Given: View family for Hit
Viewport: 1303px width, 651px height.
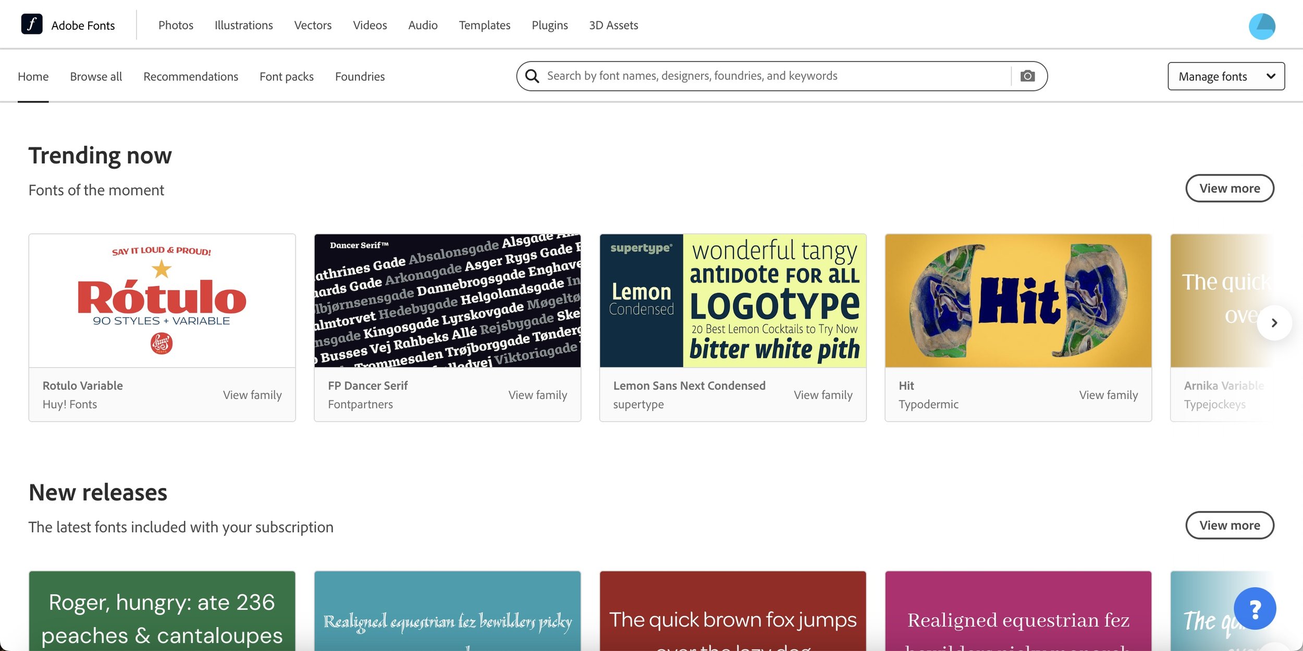Looking at the screenshot, I should (x=1108, y=395).
